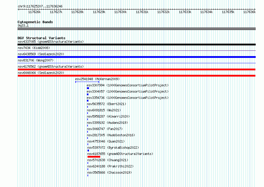Click the nsv3066747 (Fan2017) label
This screenshot has height=187, width=264.
(105, 129)
